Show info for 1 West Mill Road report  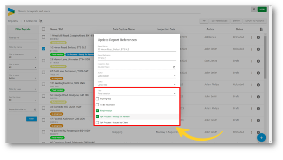point(258,37)
